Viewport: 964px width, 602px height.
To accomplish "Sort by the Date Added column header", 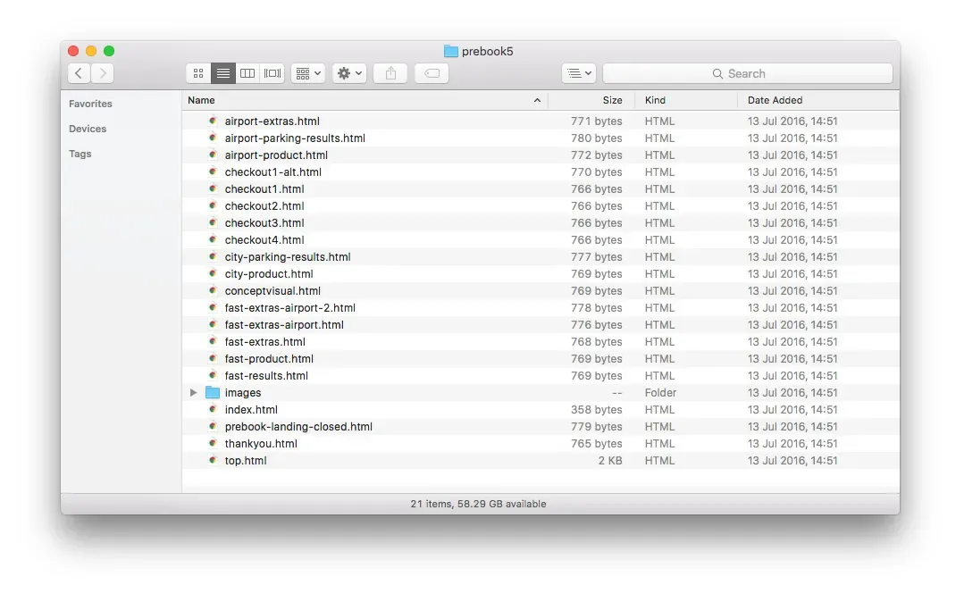I will pos(775,100).
